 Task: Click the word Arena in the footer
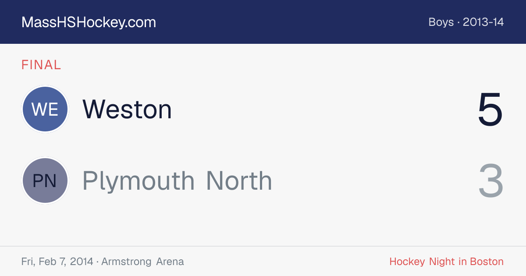coord(170,262)
